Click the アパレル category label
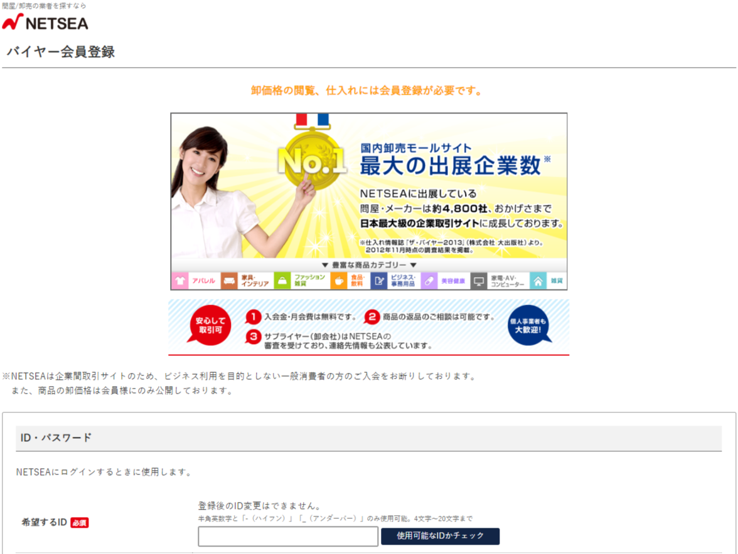The image size is (738, 554). point(203,281)
